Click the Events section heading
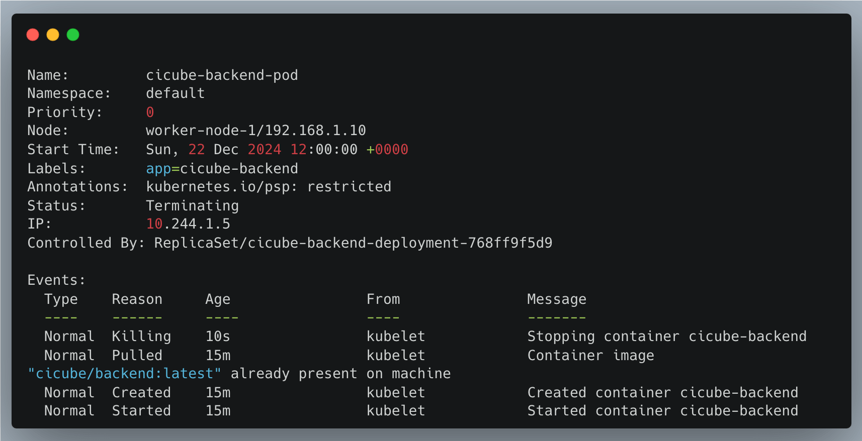 56,280
